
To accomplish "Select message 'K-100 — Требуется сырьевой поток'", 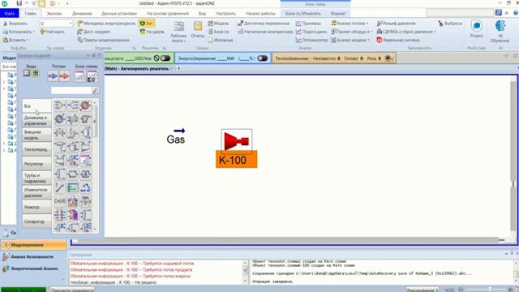I will pos(132,264).
